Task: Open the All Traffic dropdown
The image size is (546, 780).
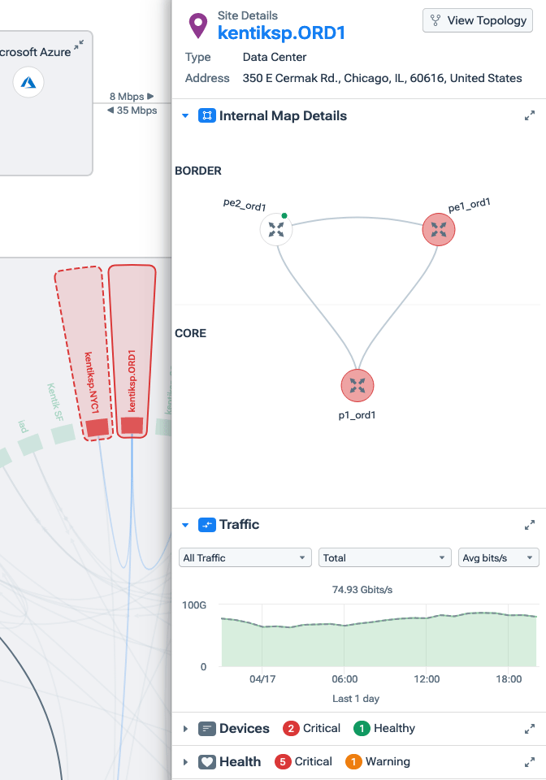Action: [245, 557]
